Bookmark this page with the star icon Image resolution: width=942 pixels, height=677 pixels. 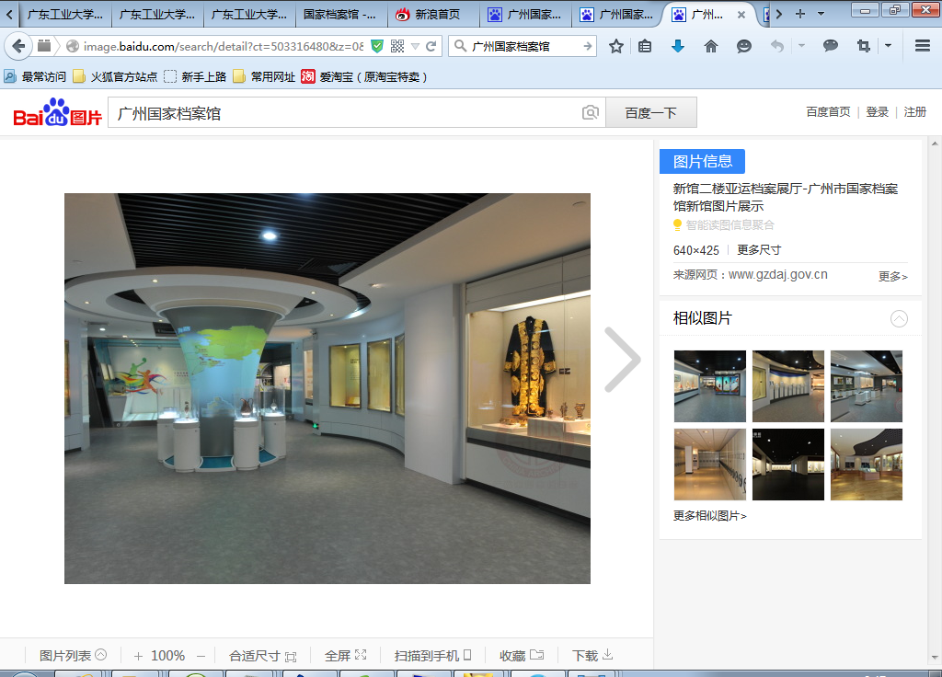[x=616, y=46]
